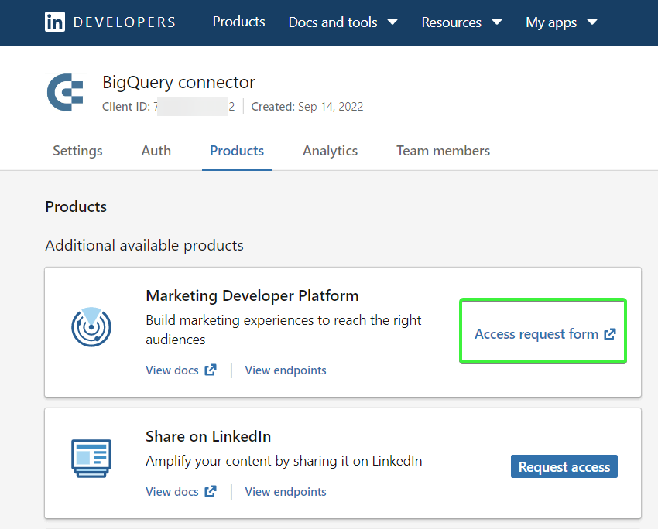Click the BigQuery connector app logo
Screen dimensions: 658x529
[x=65, y=92]
